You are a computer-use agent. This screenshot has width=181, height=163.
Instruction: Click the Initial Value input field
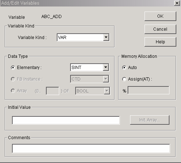pos(66,120)
